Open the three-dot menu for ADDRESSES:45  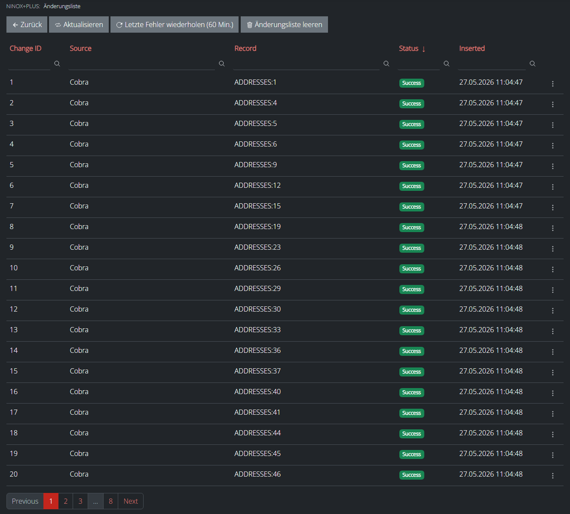pos(553,455)
